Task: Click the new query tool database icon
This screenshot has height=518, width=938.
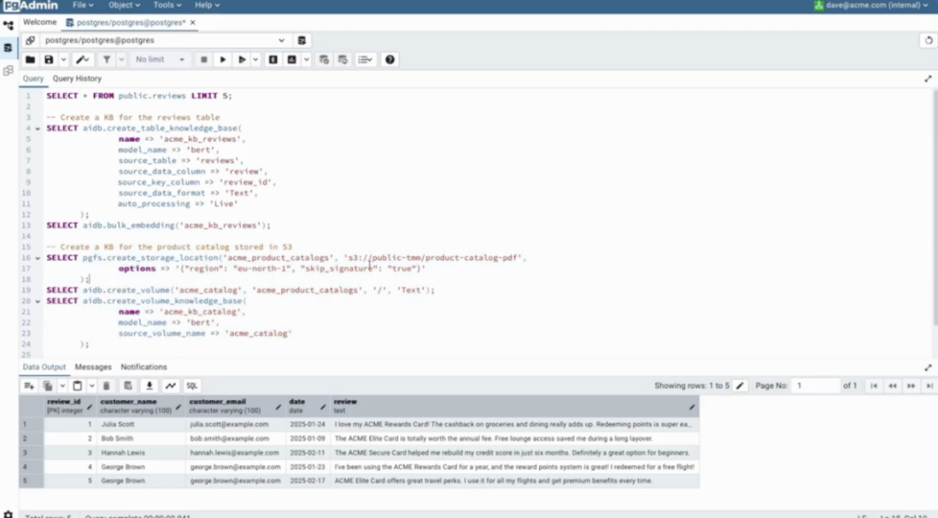Action: [301, 40]
